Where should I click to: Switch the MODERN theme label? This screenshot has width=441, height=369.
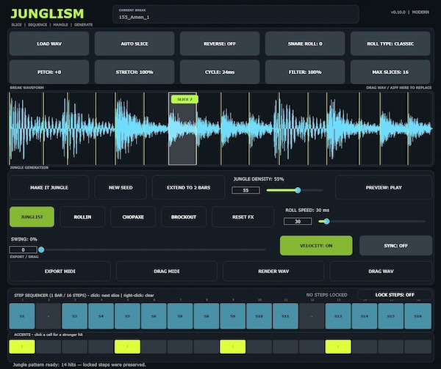coord(420,12)
